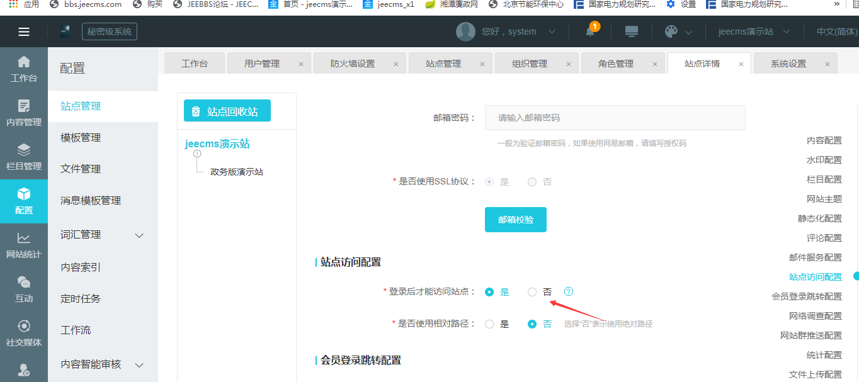This screenshot has width=859, height=382.
Task: Switch to the 角色管理 tab
Action: click(x=616, y=64)
